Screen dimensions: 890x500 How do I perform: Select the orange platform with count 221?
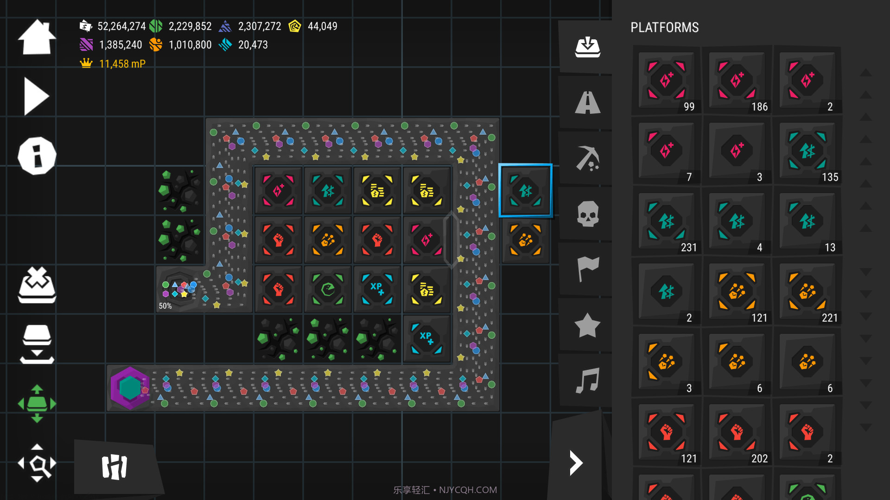click(807, 291)
